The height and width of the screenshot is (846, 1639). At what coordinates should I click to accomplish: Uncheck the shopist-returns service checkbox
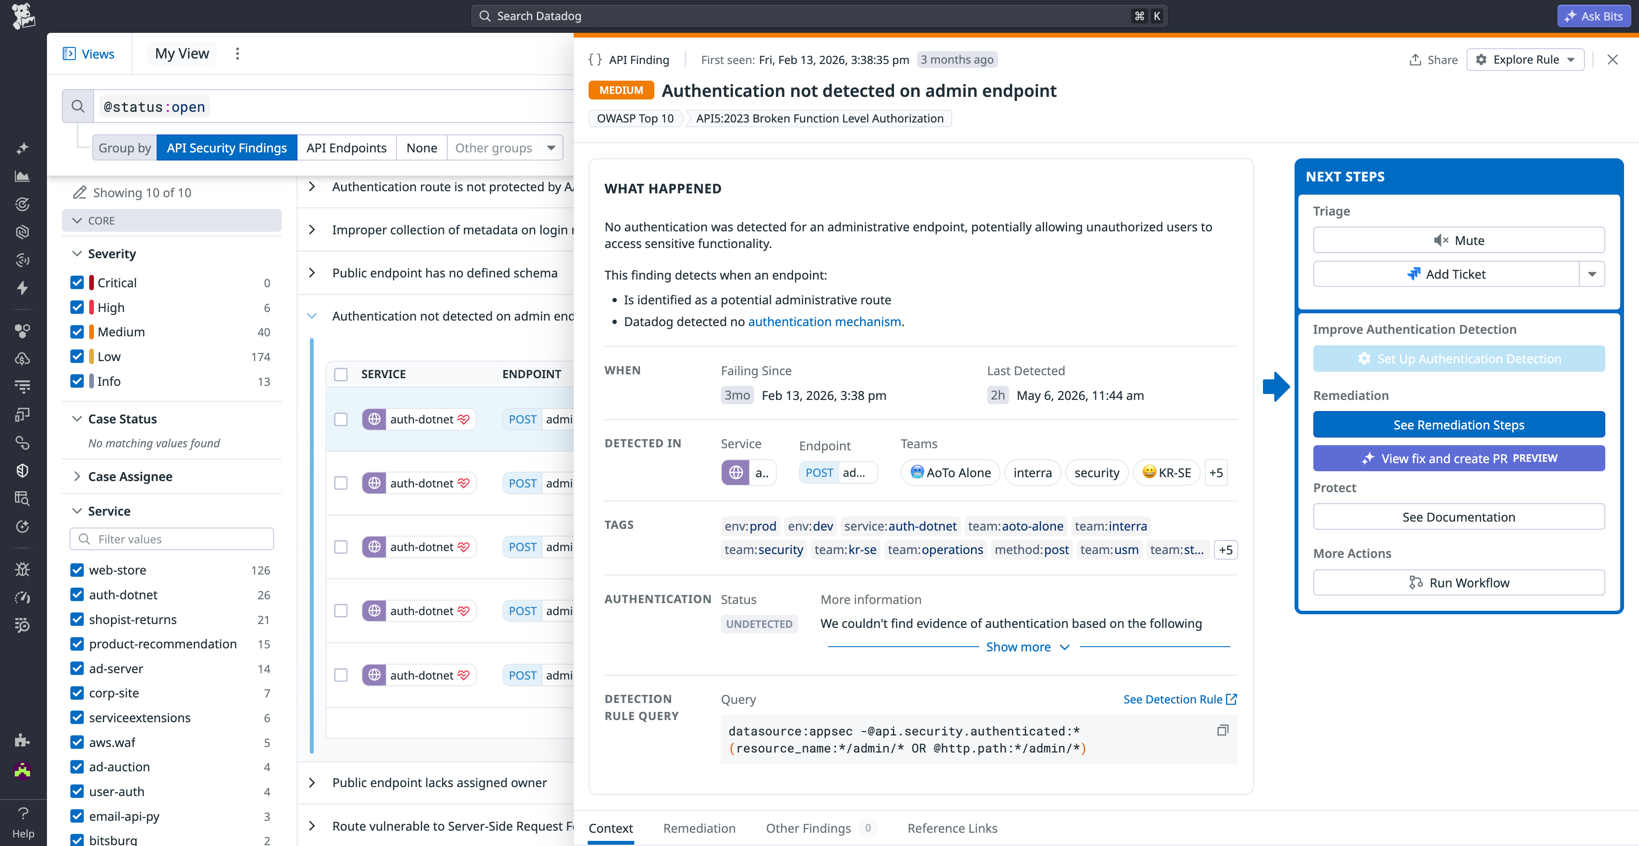click(x=77, y=619)
